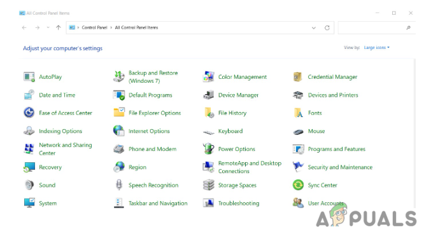This screenshot has height=231, width=424.
Task: Open RemoteApp and Desktop Connections icon
Action: click(208, 167)
